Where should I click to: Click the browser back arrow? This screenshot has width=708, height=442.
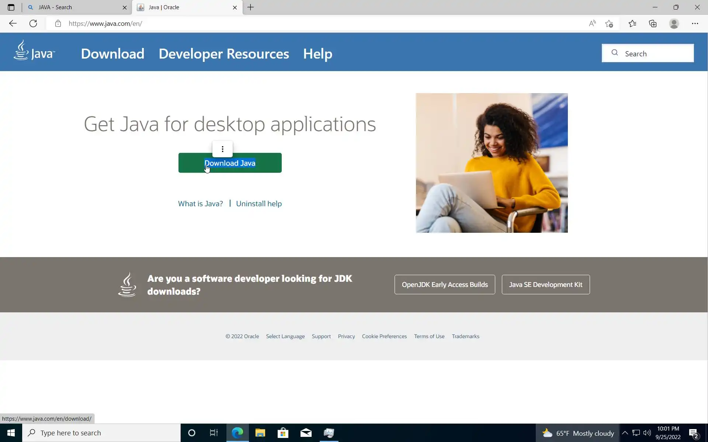coord(13,24)
